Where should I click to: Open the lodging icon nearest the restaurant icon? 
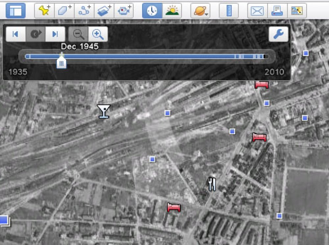coord(174,207)
